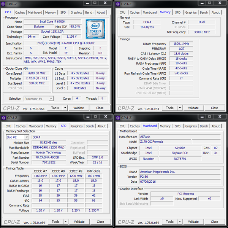This screenshot has height=228, width=228.
Task: Open the Processor #1 selection dropdown
Action: click(x=51, y=99)
